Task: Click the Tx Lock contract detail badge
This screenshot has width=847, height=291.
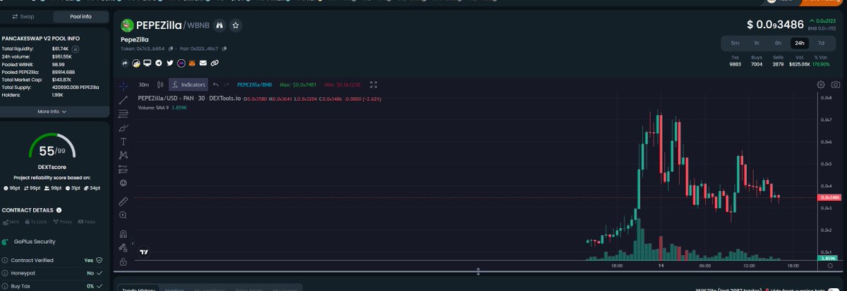Action: [37, 222]
